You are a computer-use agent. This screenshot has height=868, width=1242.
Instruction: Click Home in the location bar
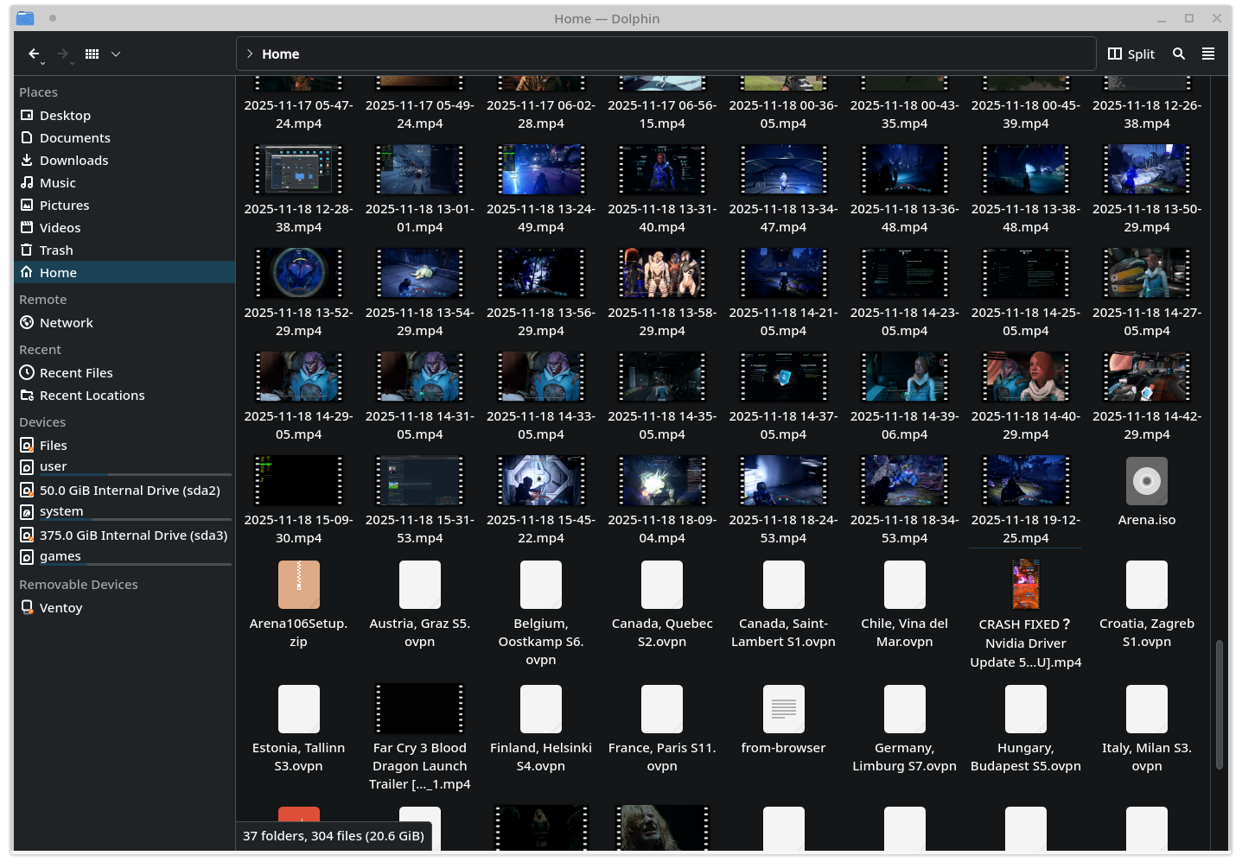coord(281,54)
